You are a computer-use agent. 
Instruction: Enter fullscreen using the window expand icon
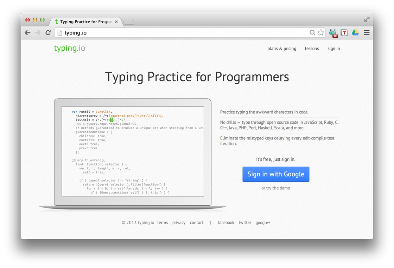tap(367, 19)
